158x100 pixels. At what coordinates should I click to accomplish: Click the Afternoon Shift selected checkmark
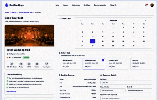(x=103, y=60)
